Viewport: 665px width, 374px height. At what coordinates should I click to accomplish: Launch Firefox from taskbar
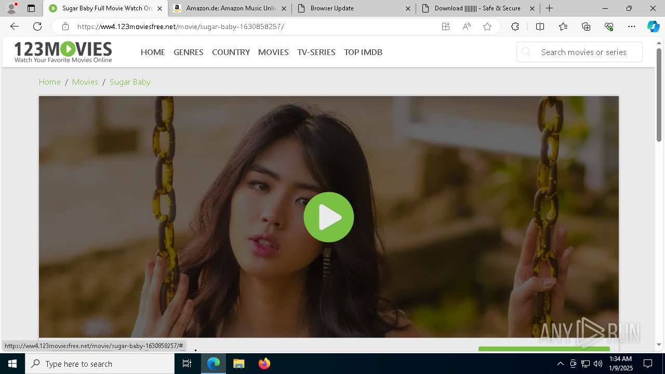coord(264,364)
